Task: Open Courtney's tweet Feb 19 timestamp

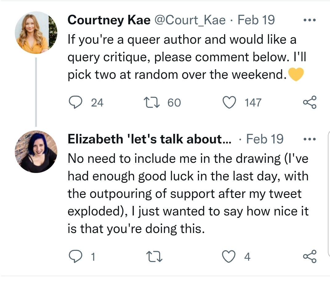Action: (256, 20)
